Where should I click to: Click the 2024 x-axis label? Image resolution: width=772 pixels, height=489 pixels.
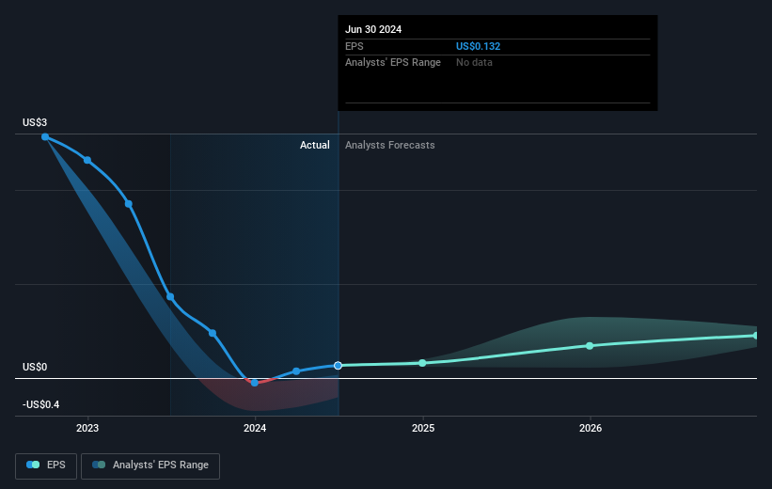255,428
